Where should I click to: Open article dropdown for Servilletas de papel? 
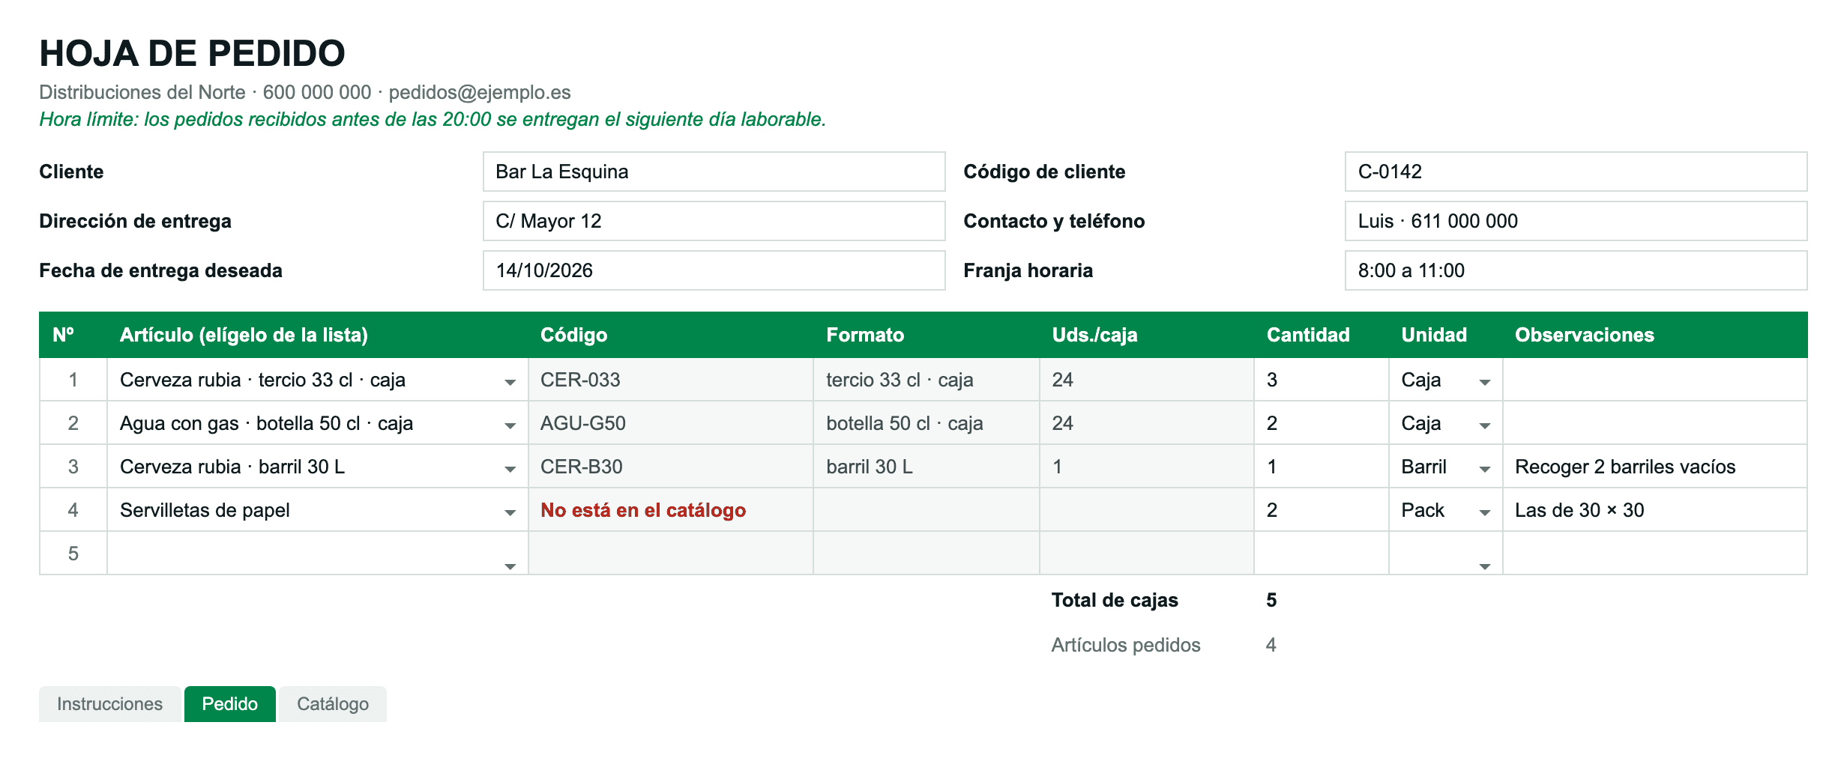click(510, 512)
